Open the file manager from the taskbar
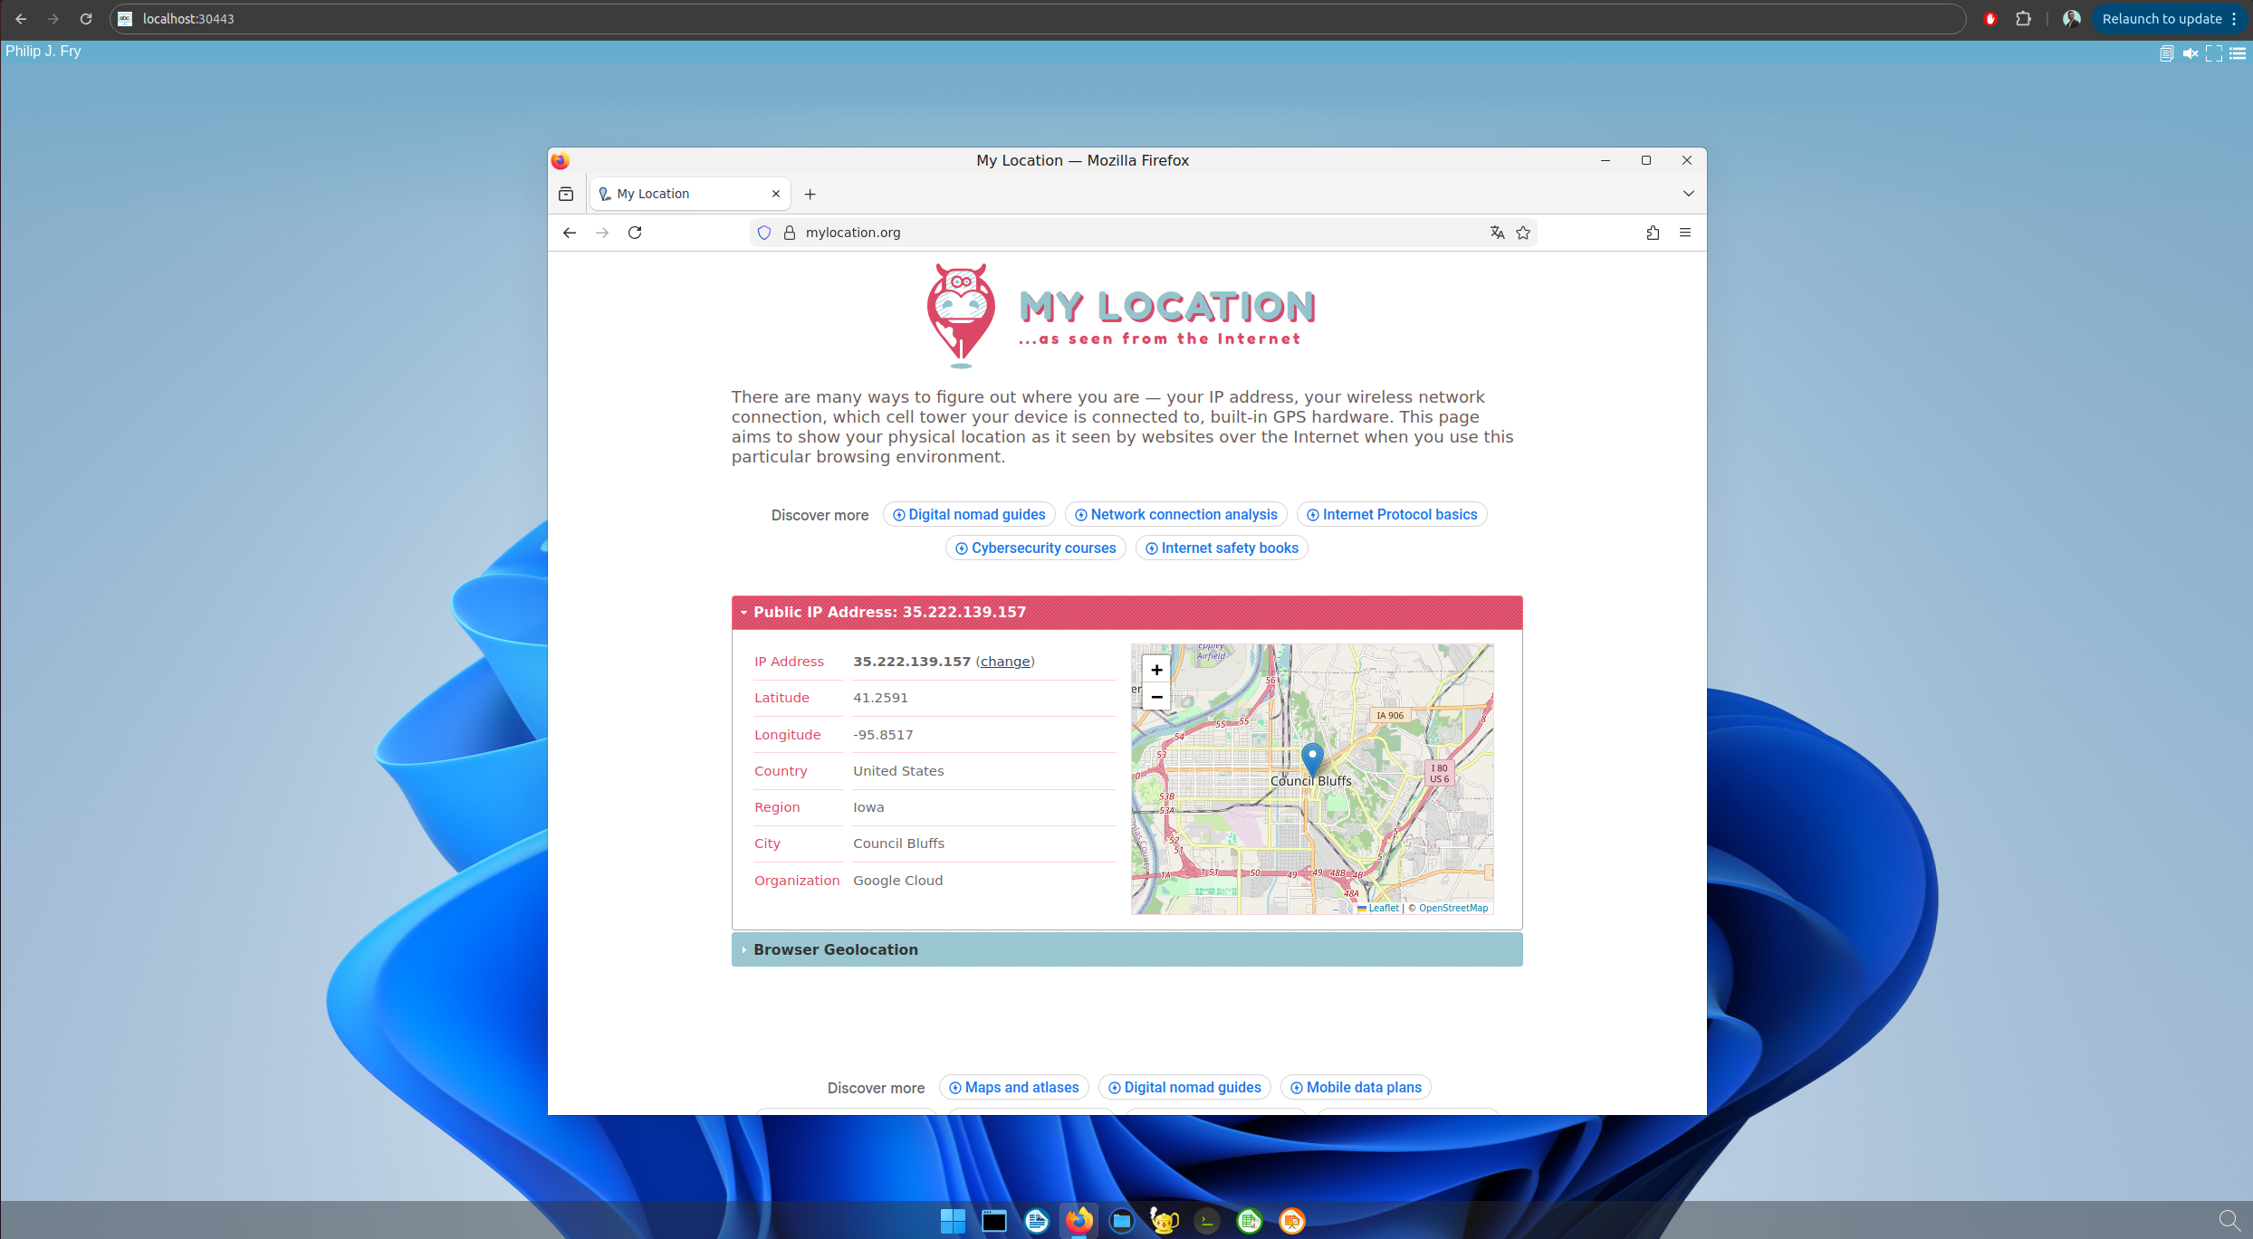Viewport: 2253px width, 1239px height. coord(1122,1221)
